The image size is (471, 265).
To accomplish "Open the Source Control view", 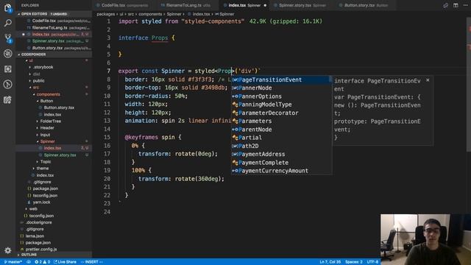I will [x=8, y=38].
